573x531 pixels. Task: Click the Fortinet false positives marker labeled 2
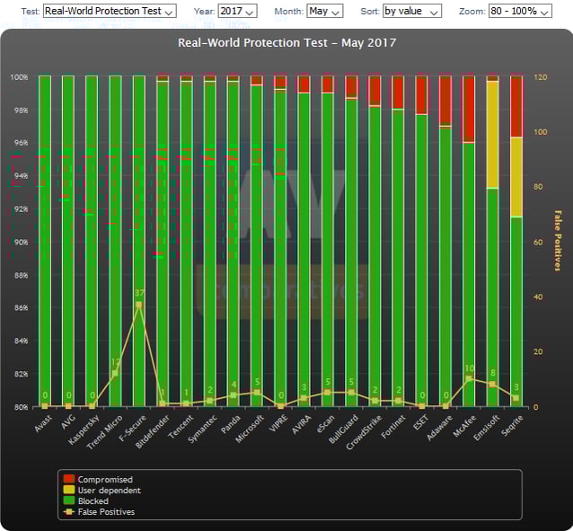click(398, 401)
